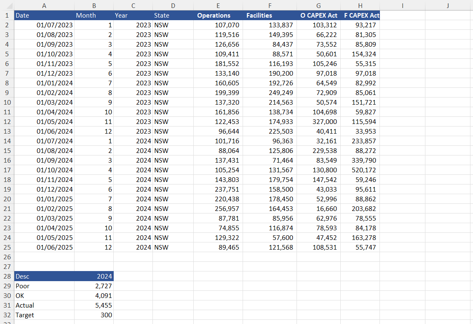Select the Poor label cell
473x324 pixels.
44,286
